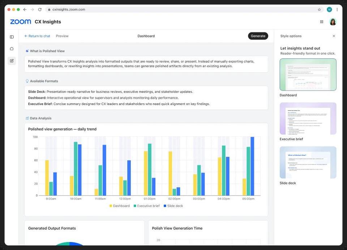The height and width of the screenshot is (250, 347).
Task: Click the 05:00pm Slide deck blue bar
Action: tap(252, 166)
